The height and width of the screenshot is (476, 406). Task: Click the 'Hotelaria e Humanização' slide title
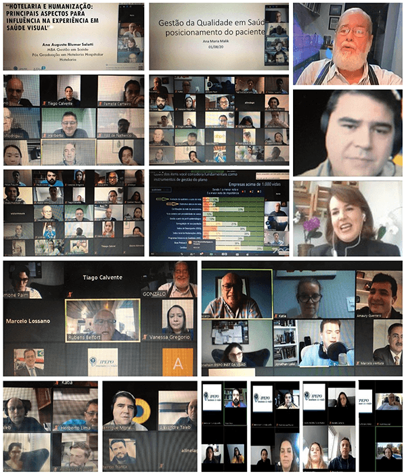point(52,17)
